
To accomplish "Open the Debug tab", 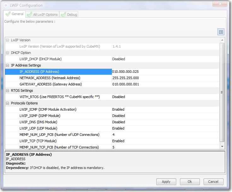I will (69, 15).
